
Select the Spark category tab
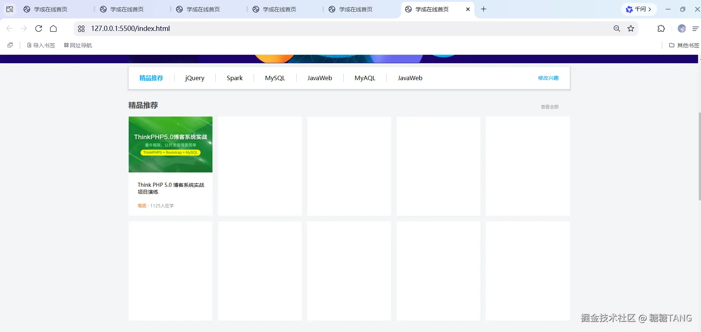[x=235, y=78]
